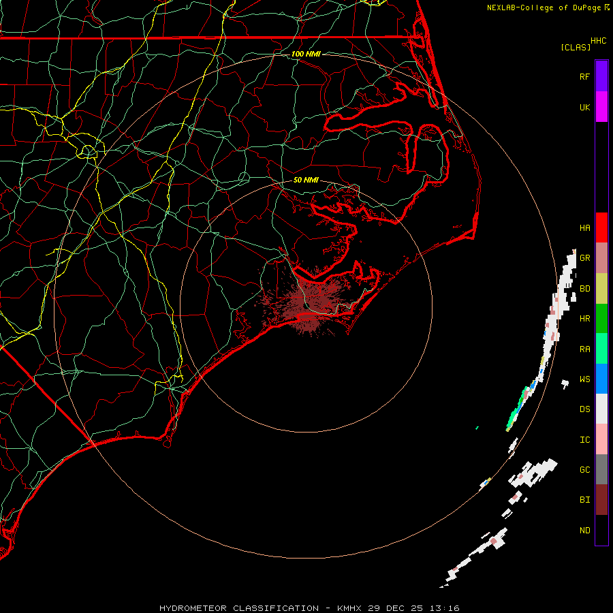This screenshot has width=613, height=613.
Task: Select the GR graupel legend swatch
Action: tap(601, 258)
